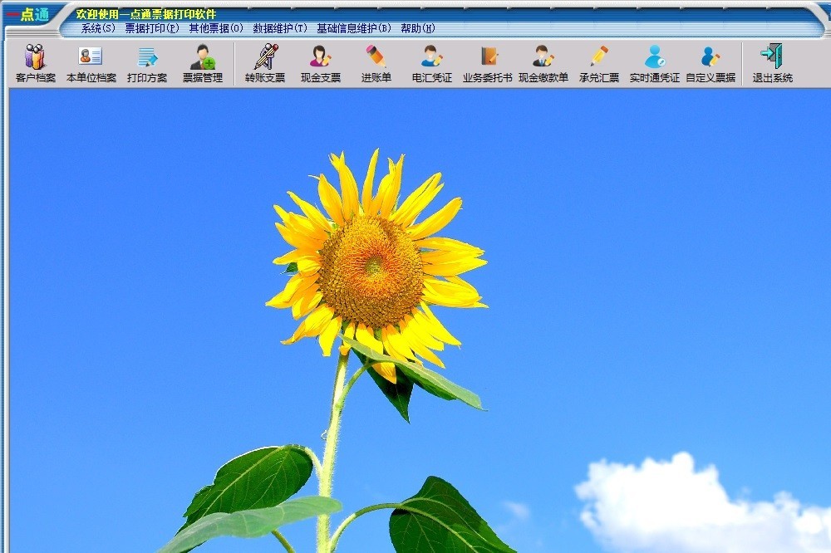Click the 电汇凭证 wire transfer icon

point(432,63)
